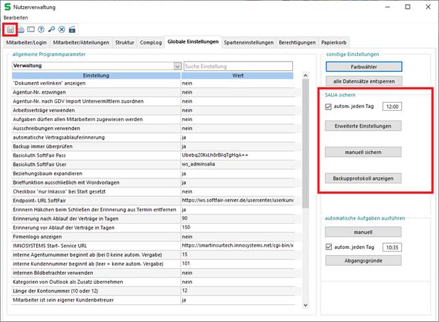Toggle autom. jeden Tag checkbox for automatische Aufgaben
Image resolution: width=439 pixels, height=322 pixels.
(x=329, y=247)
